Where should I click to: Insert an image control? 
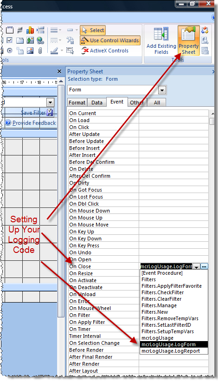(x=30, y=51)
